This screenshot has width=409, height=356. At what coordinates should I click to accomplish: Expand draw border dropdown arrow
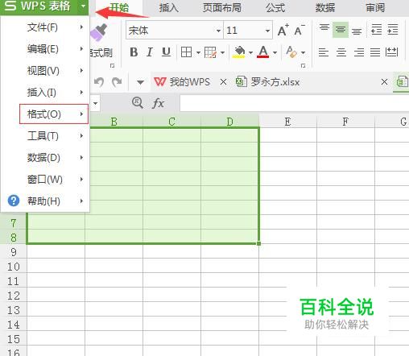(x=222, y=52)
